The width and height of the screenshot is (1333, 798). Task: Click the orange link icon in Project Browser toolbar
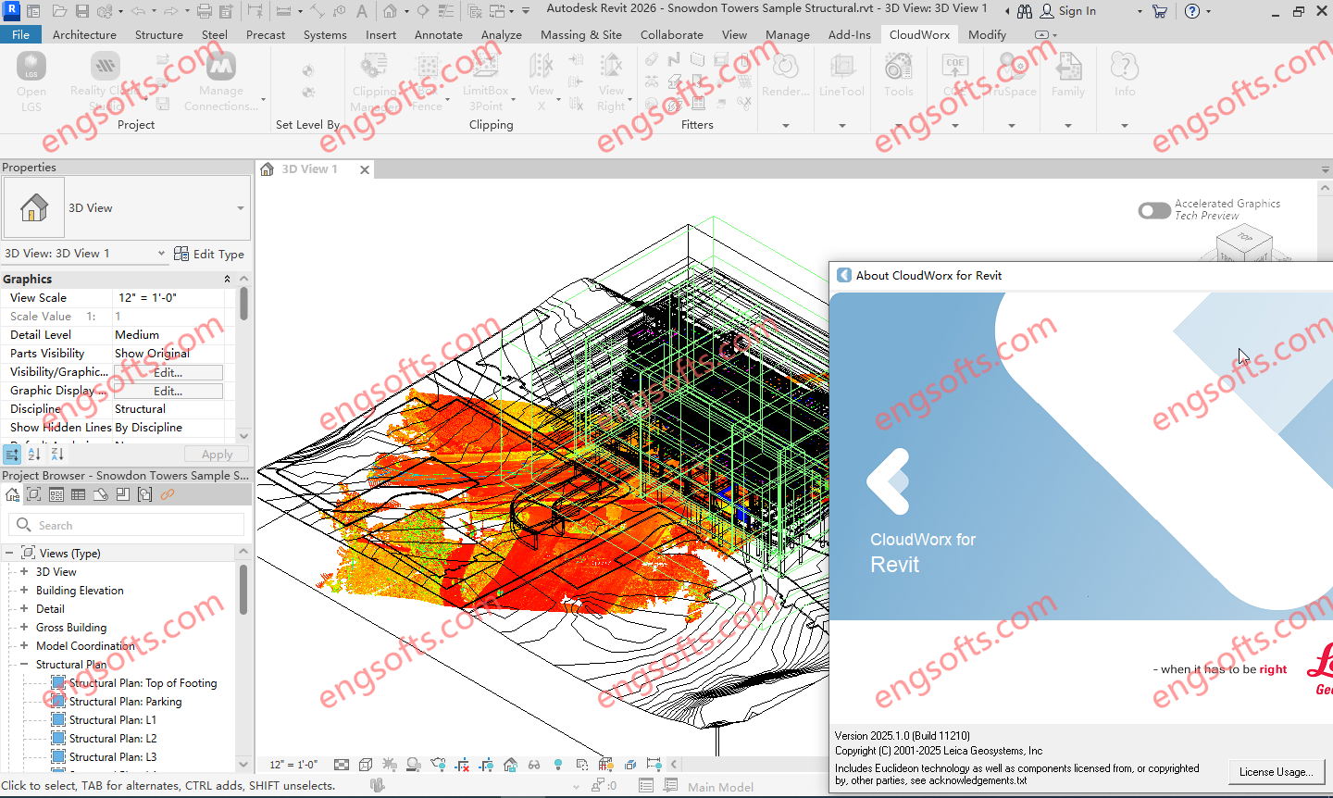point(168,494)
